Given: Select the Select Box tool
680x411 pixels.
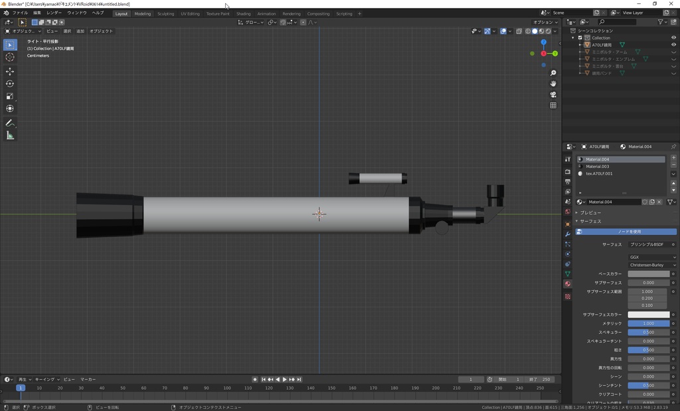Looking at the screenshot, I should tap(10, 44).
